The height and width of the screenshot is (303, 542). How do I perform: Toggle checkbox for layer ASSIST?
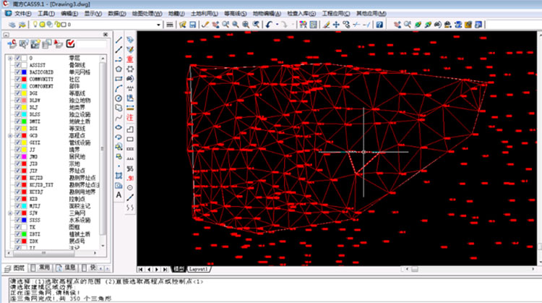point(17,65)
